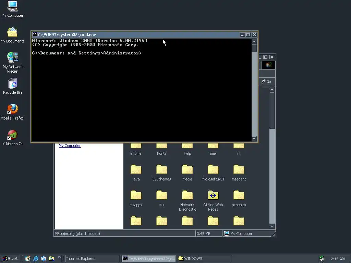Click the cmd window vertical scrollbar thumb
351x263 pixels.
coord(254,48)
